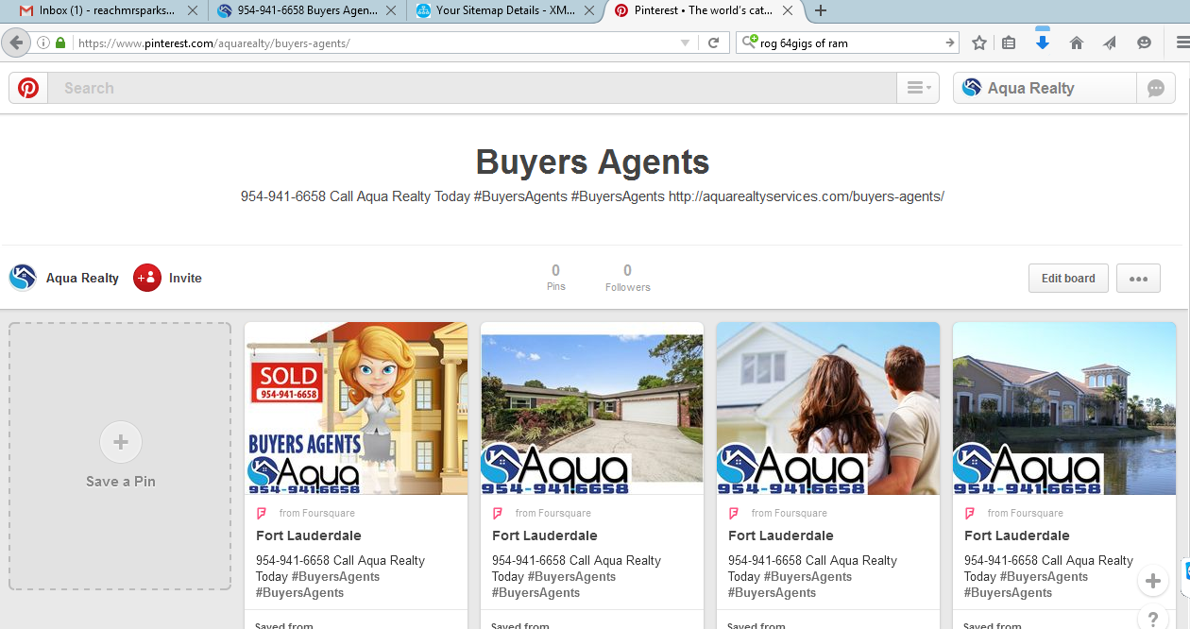
Task: Click the Pinterest logo icon
Action: coord(28,88)
